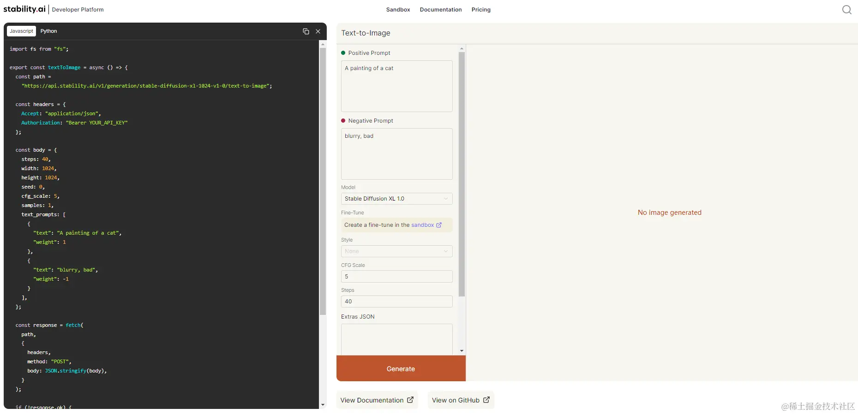Click the Fine-Tune label
858x414 pixels.
[353, 213]
